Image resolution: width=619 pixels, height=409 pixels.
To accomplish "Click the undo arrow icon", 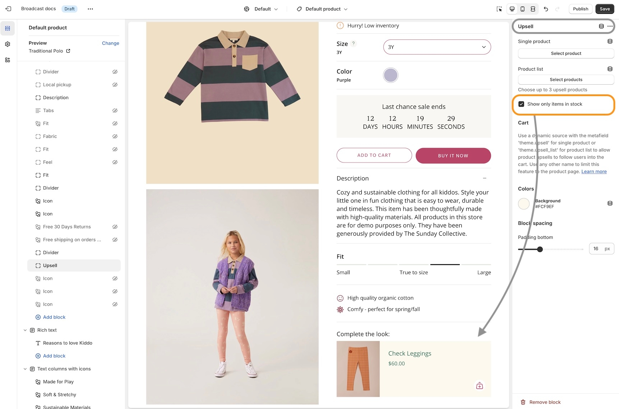I will pyautogui.click(x=546, y=9).
